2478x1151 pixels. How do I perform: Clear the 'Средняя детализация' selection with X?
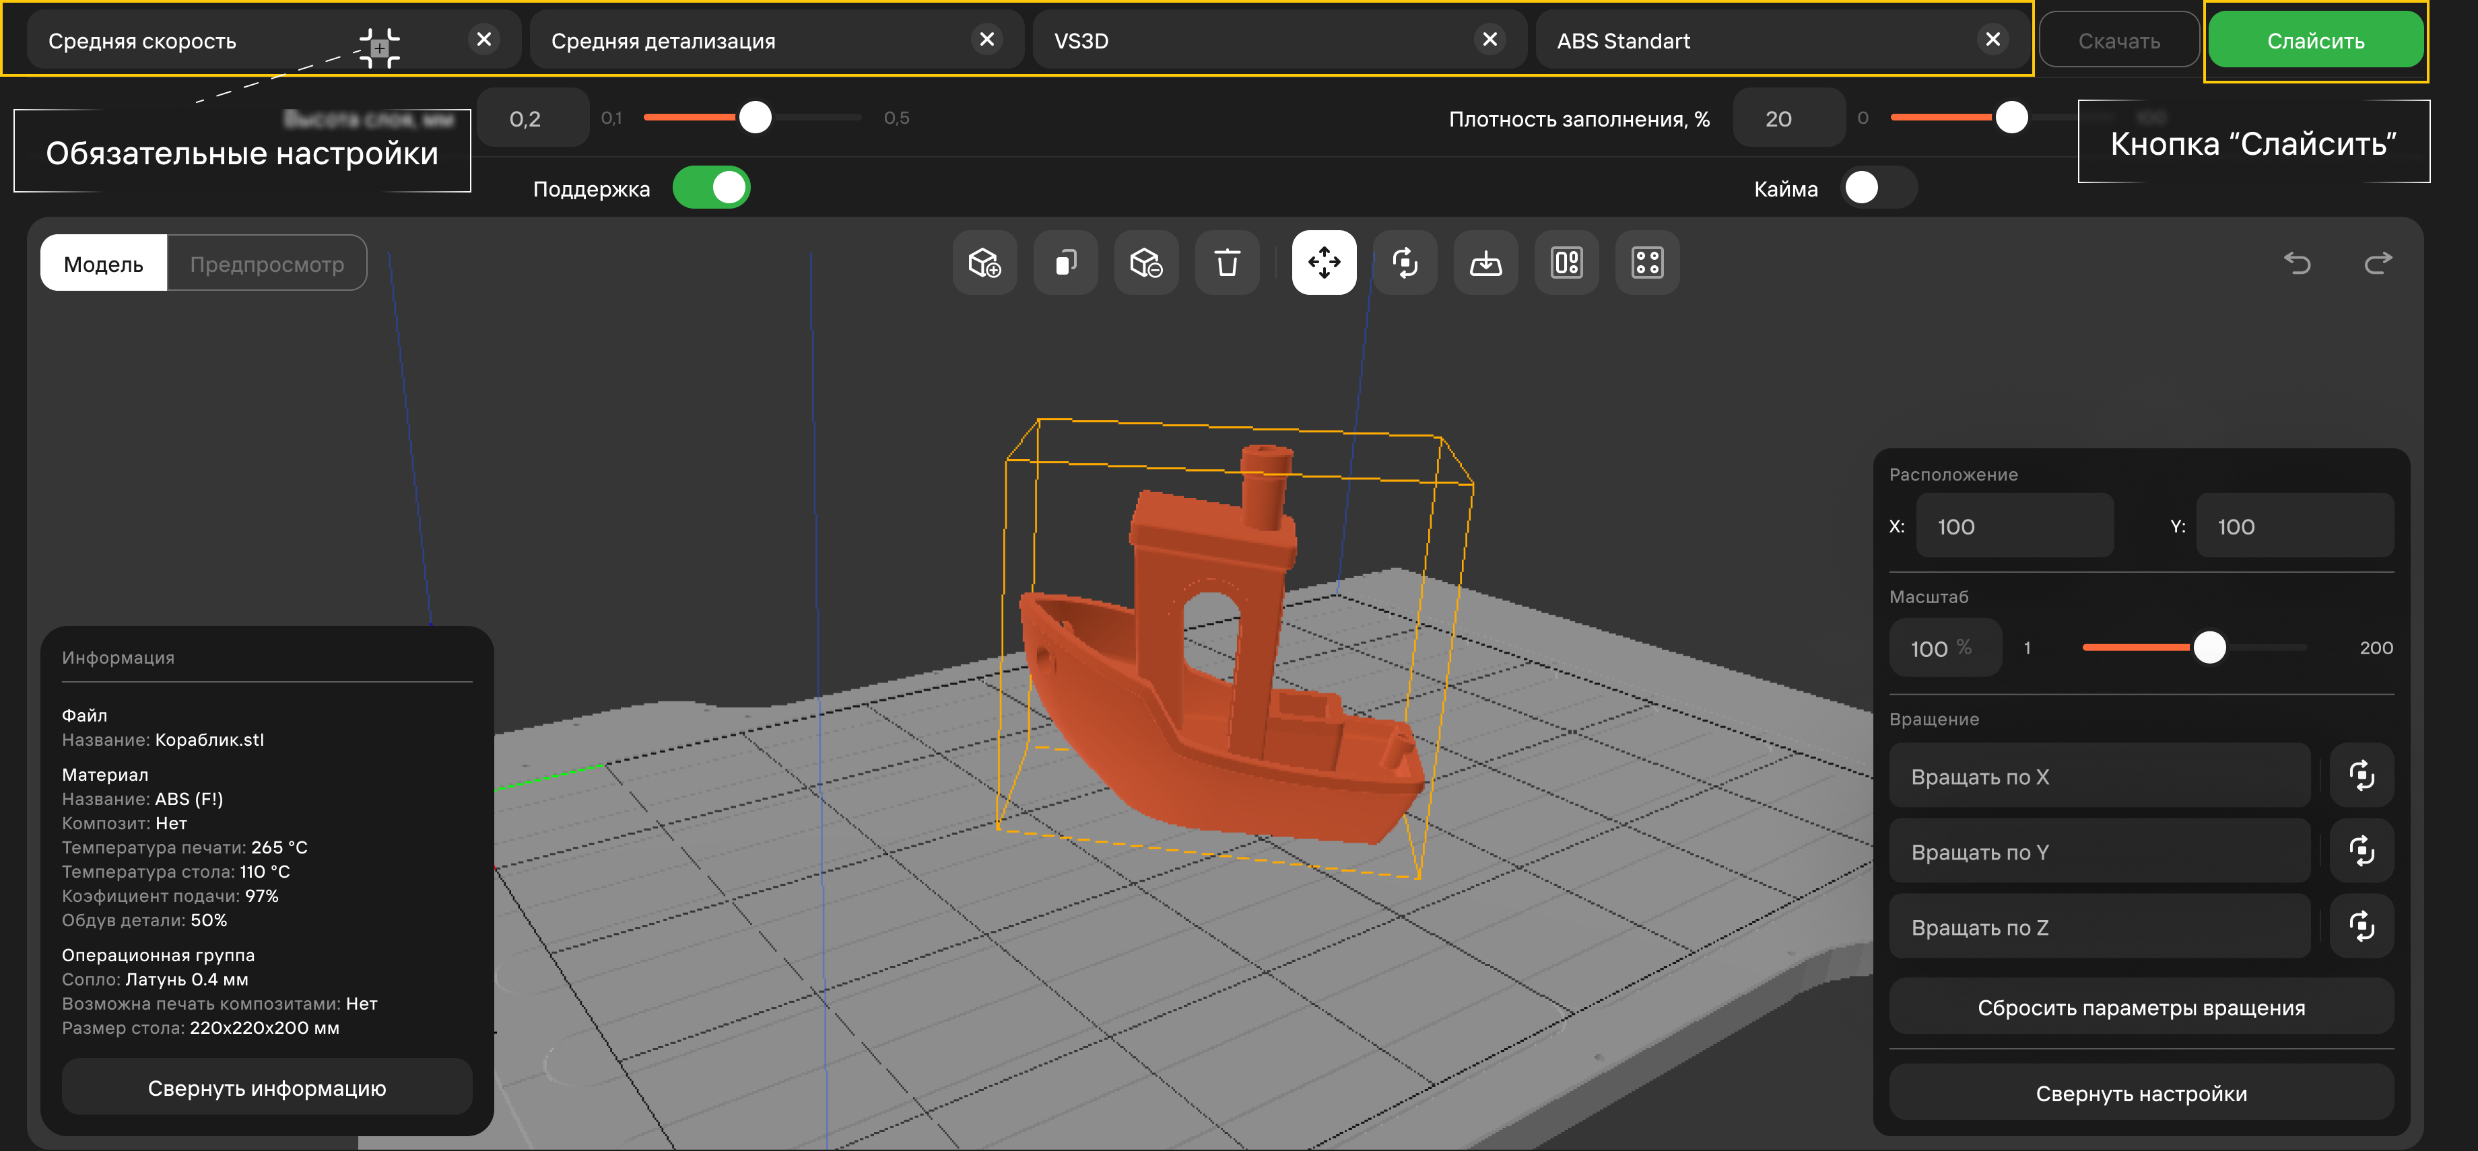(x=987, y=40)
